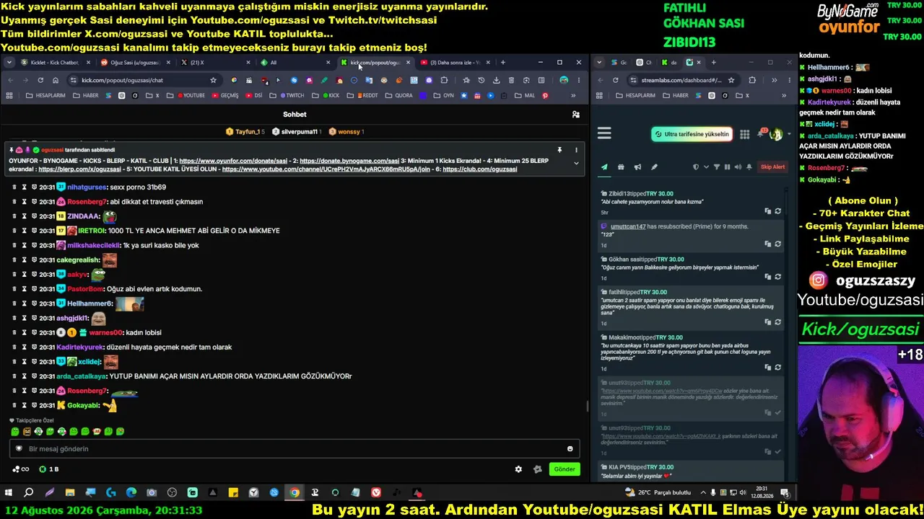
Task: Collapse the pinned message with the chevron
Action: pyautogui.click(x=576, y=164)
